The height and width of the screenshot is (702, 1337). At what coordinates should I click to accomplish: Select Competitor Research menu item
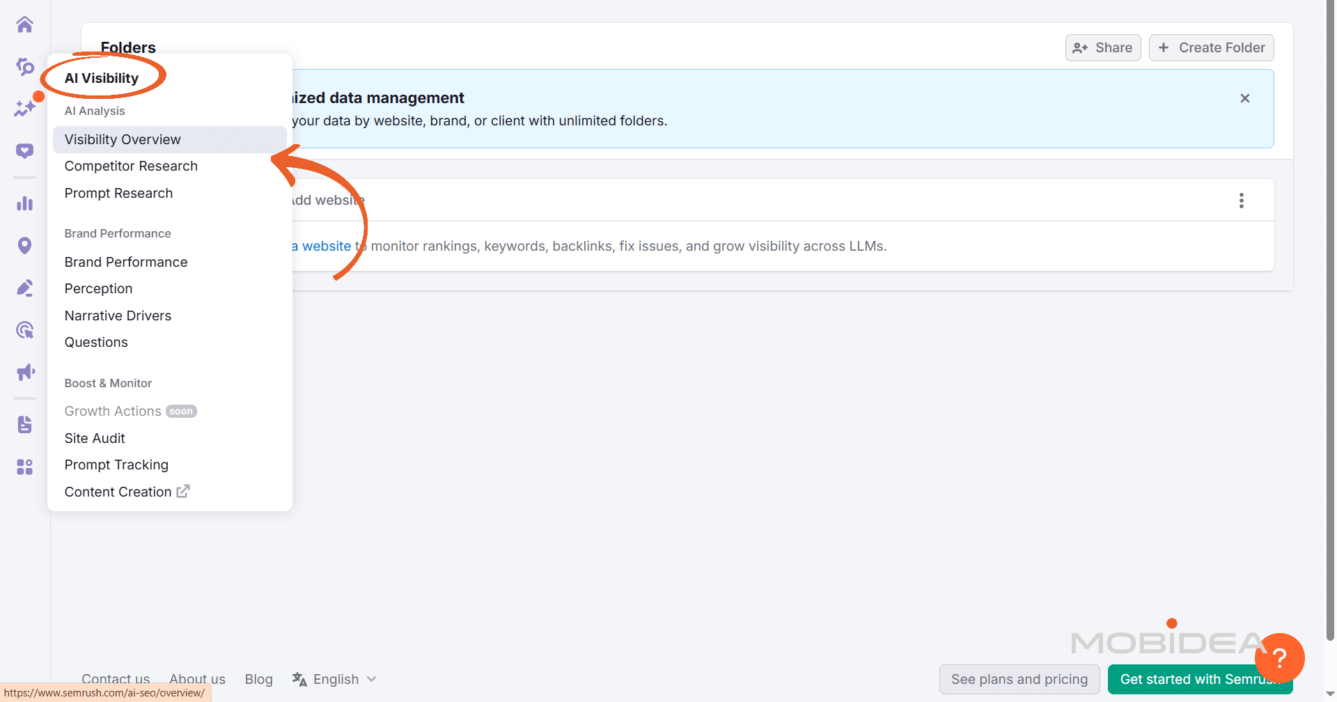(131, 166)
